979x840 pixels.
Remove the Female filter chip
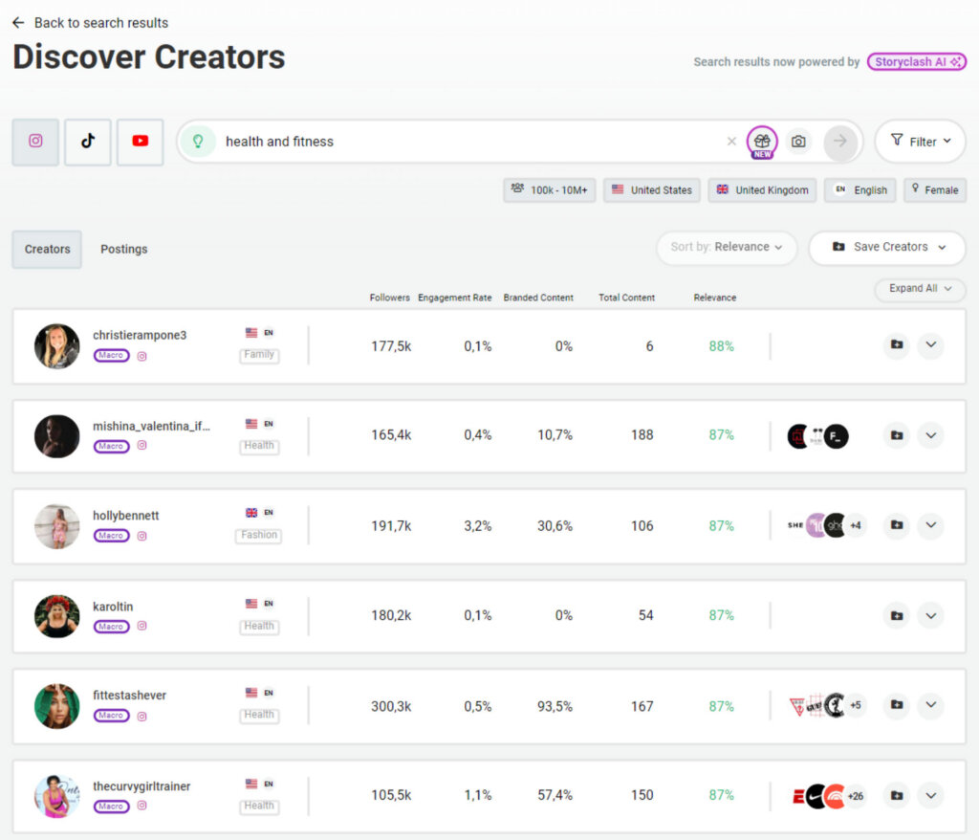coord(935,189)
